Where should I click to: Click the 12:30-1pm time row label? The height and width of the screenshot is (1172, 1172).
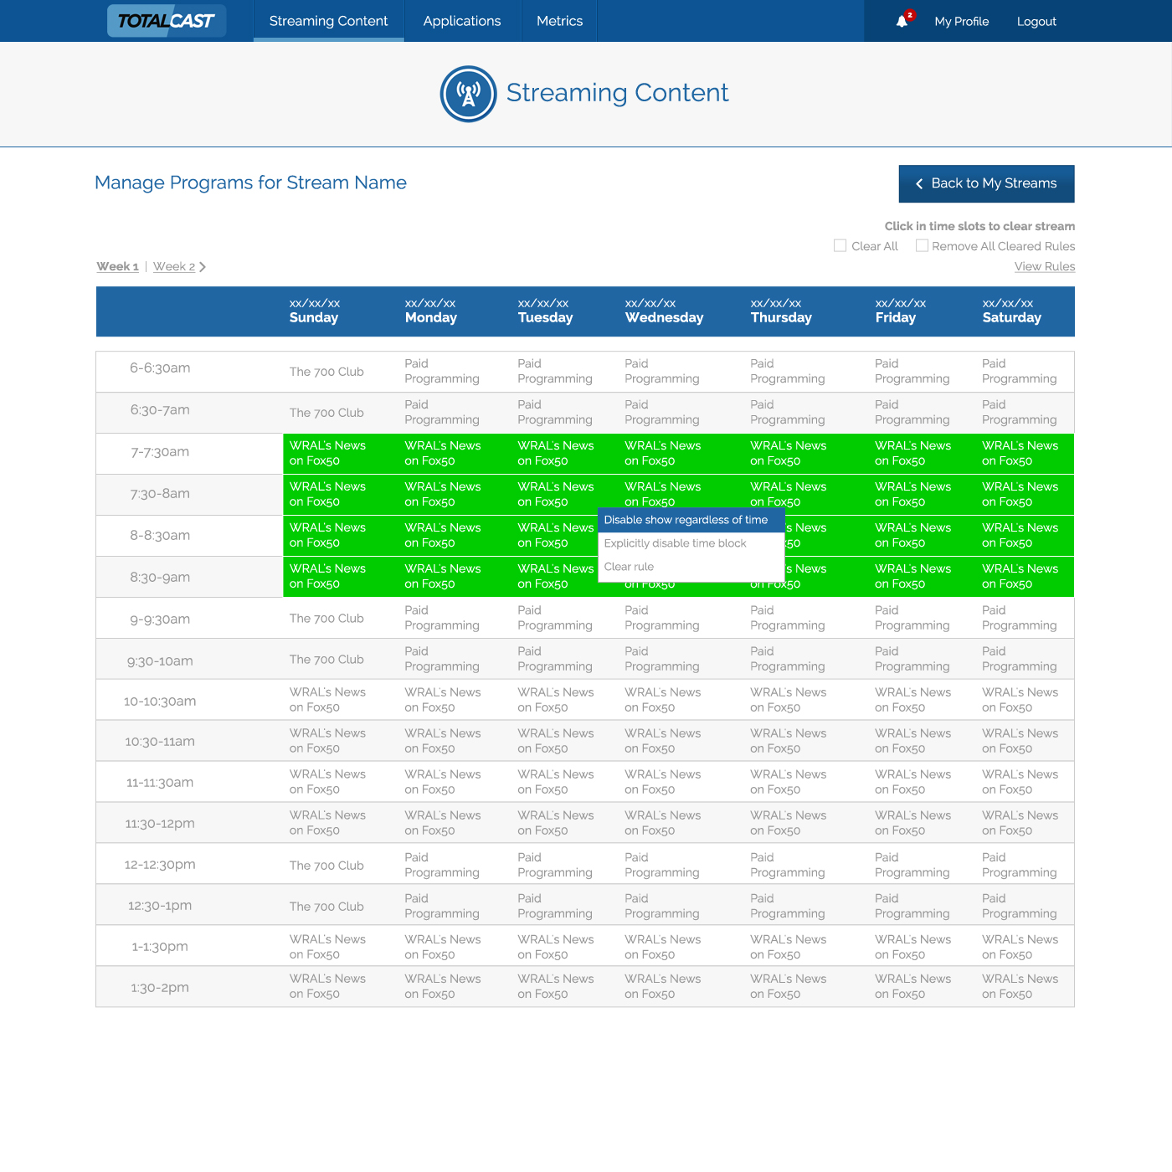(160, 906)
